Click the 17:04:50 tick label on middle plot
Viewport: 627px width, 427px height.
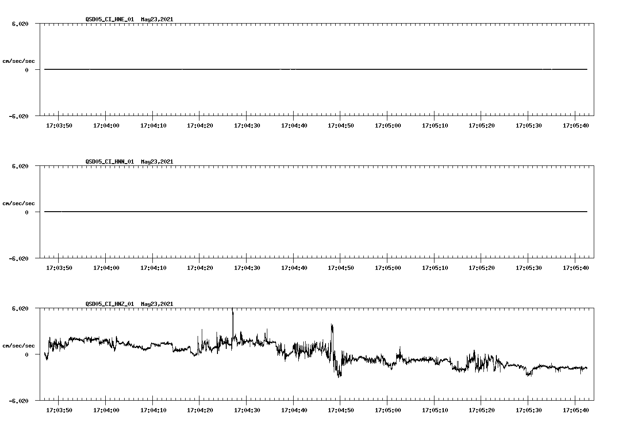[x=340, y=267]
